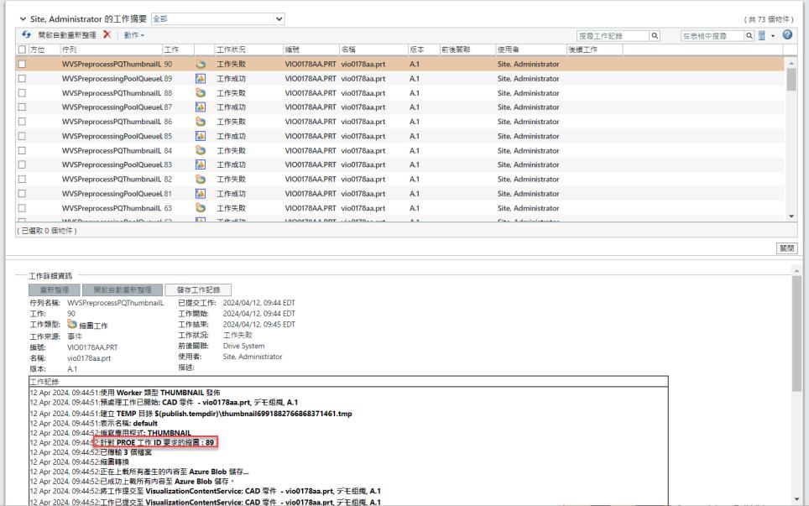Click the 工作失敗 status in row 63
Image resolution: width=809 pixels, height=506 pixels.
pyautogui.click(x=231, y=208)
